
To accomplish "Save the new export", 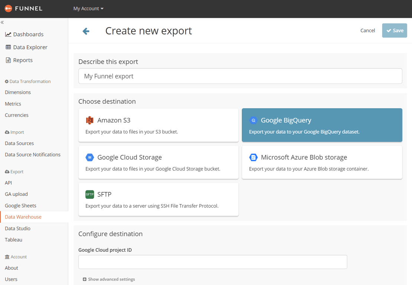I will tap(395, 30).
